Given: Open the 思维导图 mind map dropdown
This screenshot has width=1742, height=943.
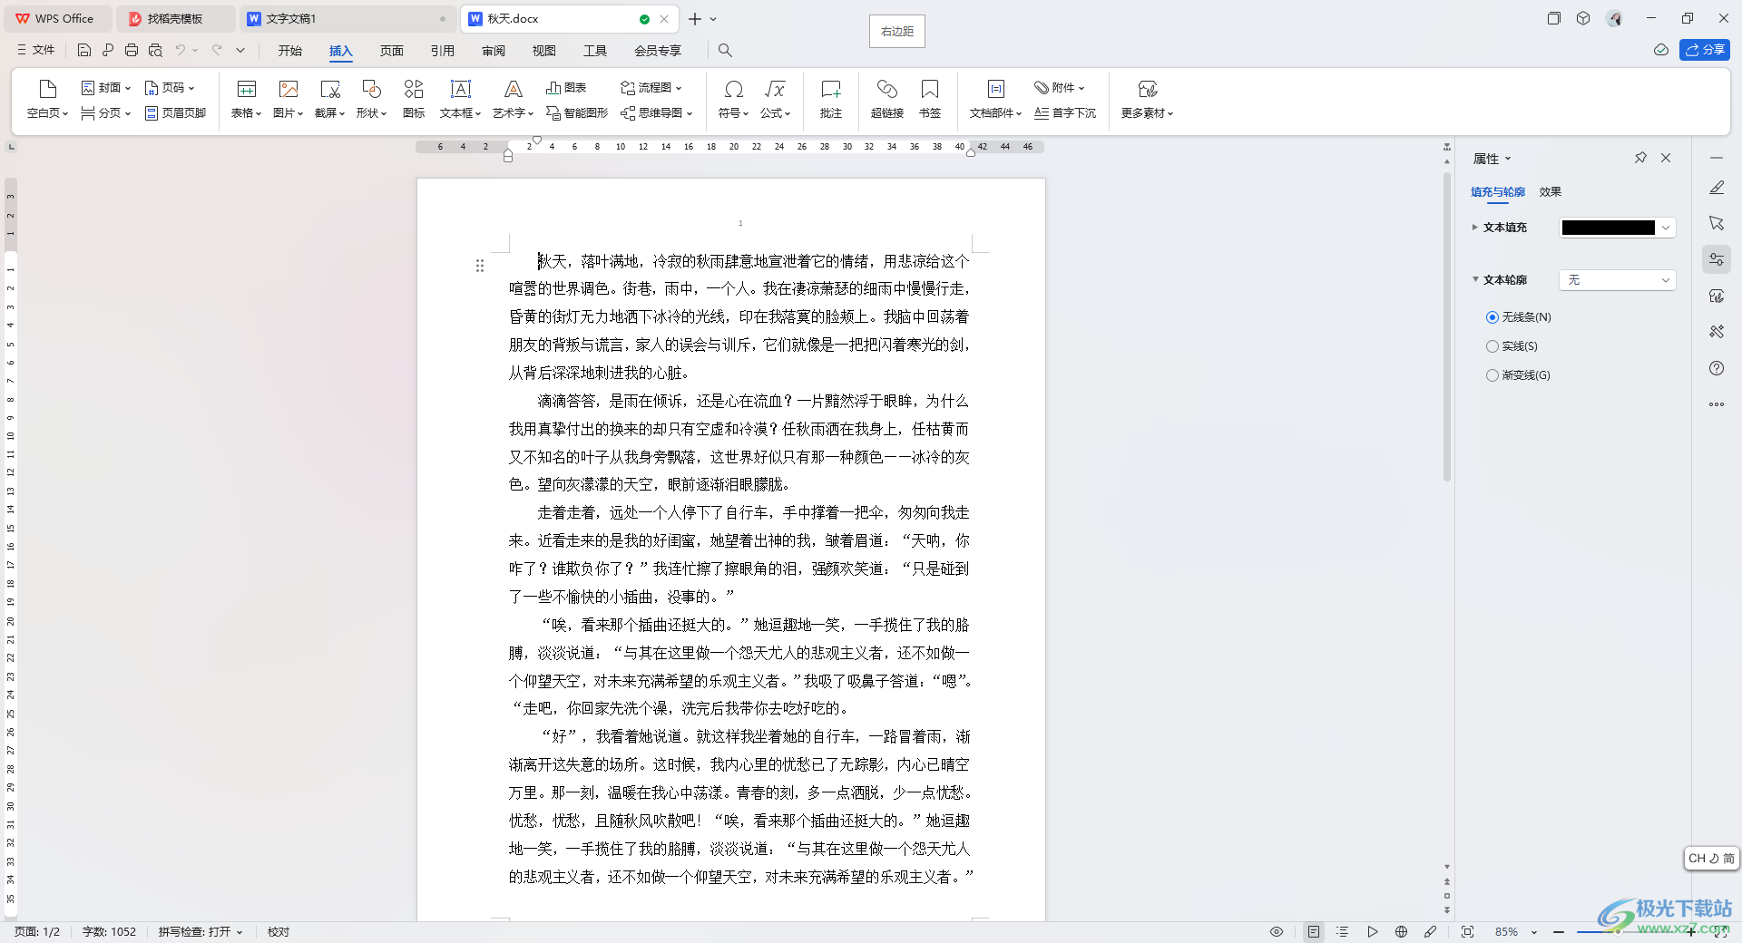Looking at the screenshot, I should coord(656,113).
